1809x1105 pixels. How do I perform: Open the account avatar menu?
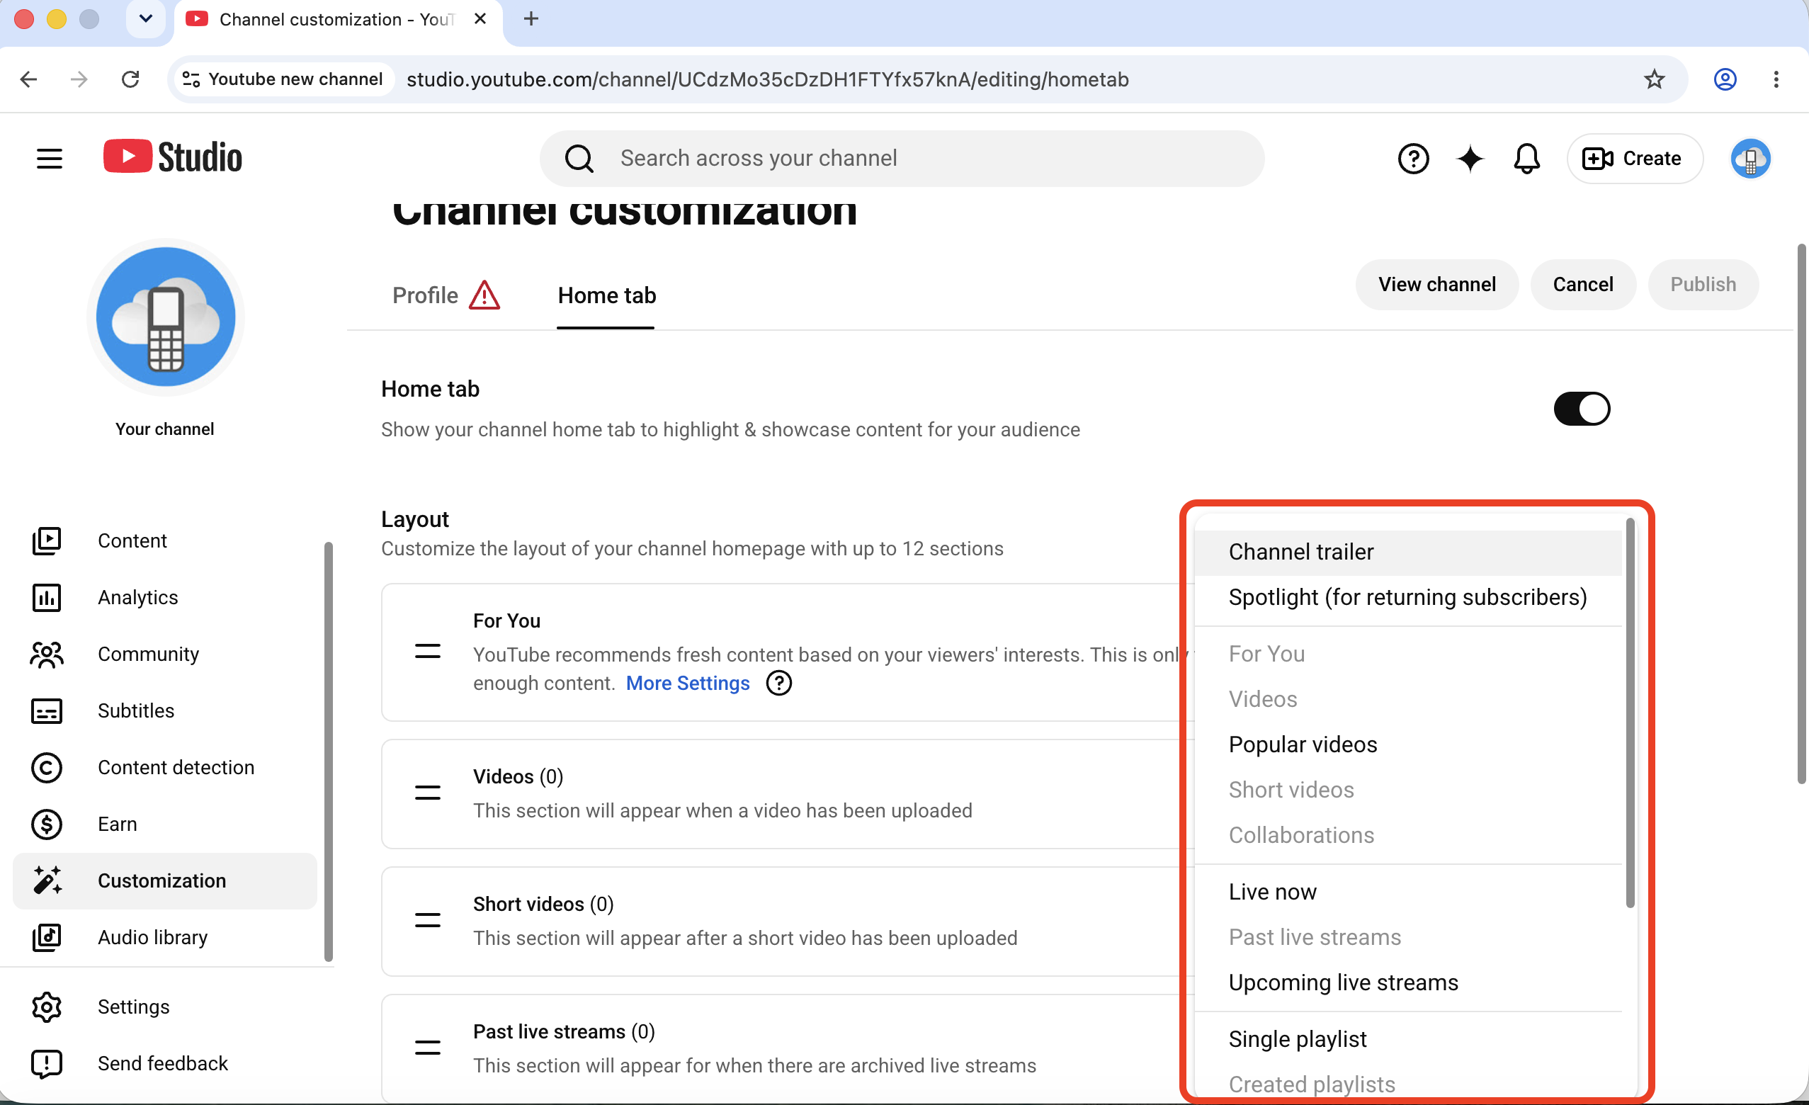point(1750,159)
